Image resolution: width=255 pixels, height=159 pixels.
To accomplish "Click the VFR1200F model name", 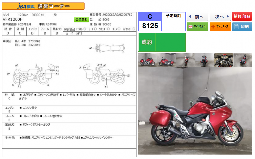I will click(12, 19).
